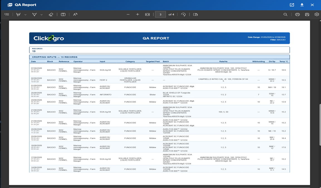This screenshot has width=321, height=188.
Task: Rotate the PDF page
Action: pos(183,14)
